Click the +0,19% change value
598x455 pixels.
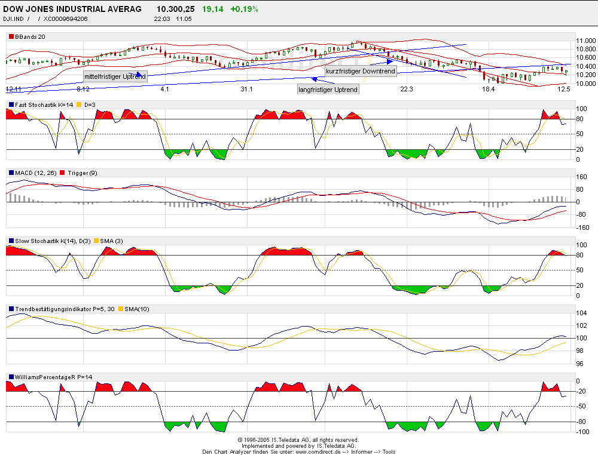pyautogui.click(x=244, y=9)
